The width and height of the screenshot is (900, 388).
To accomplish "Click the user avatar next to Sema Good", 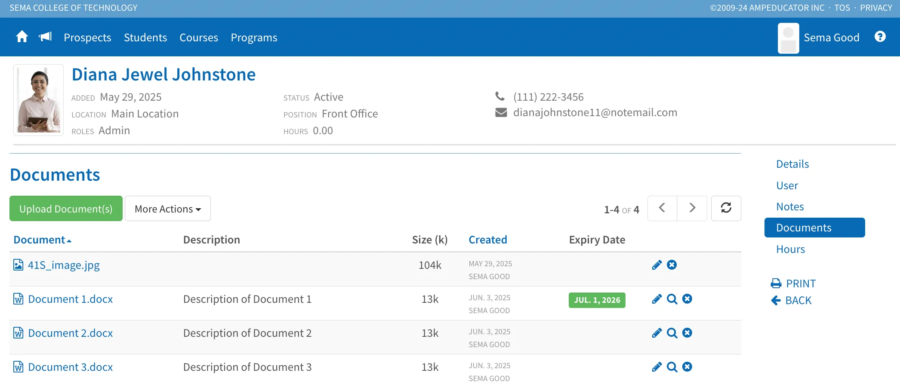I will (789, 38).
